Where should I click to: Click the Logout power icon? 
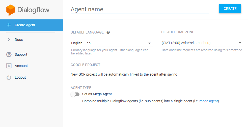coord(9,78)
